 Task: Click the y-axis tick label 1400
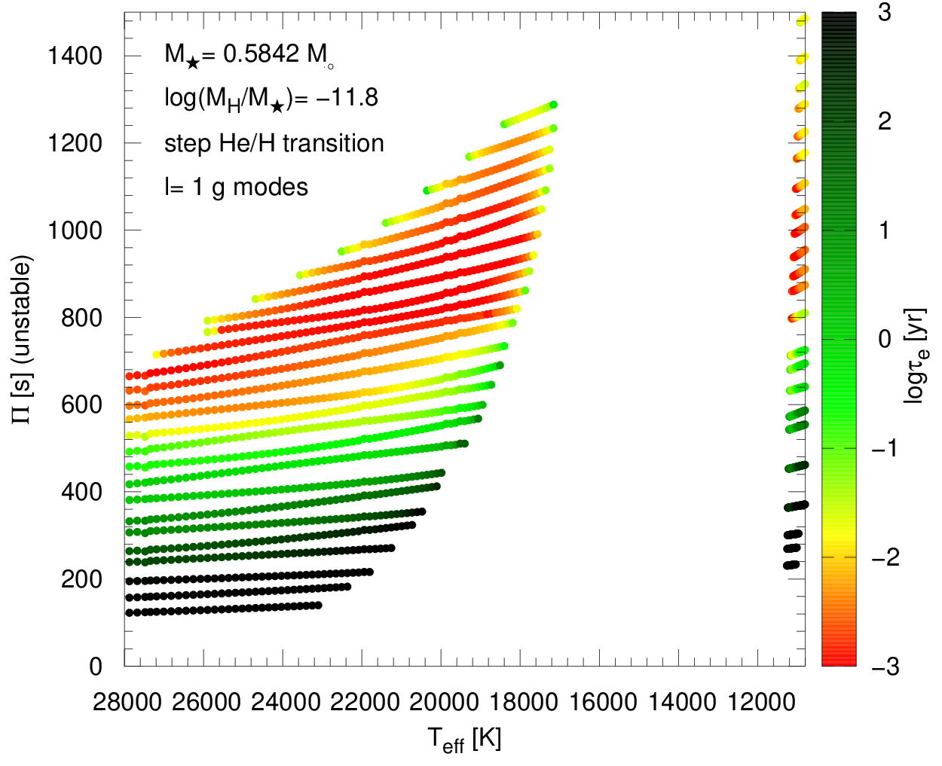pos(75,56)
